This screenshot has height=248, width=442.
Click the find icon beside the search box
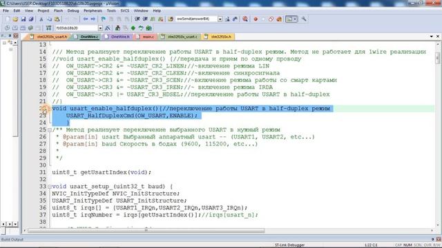[227, 19]
